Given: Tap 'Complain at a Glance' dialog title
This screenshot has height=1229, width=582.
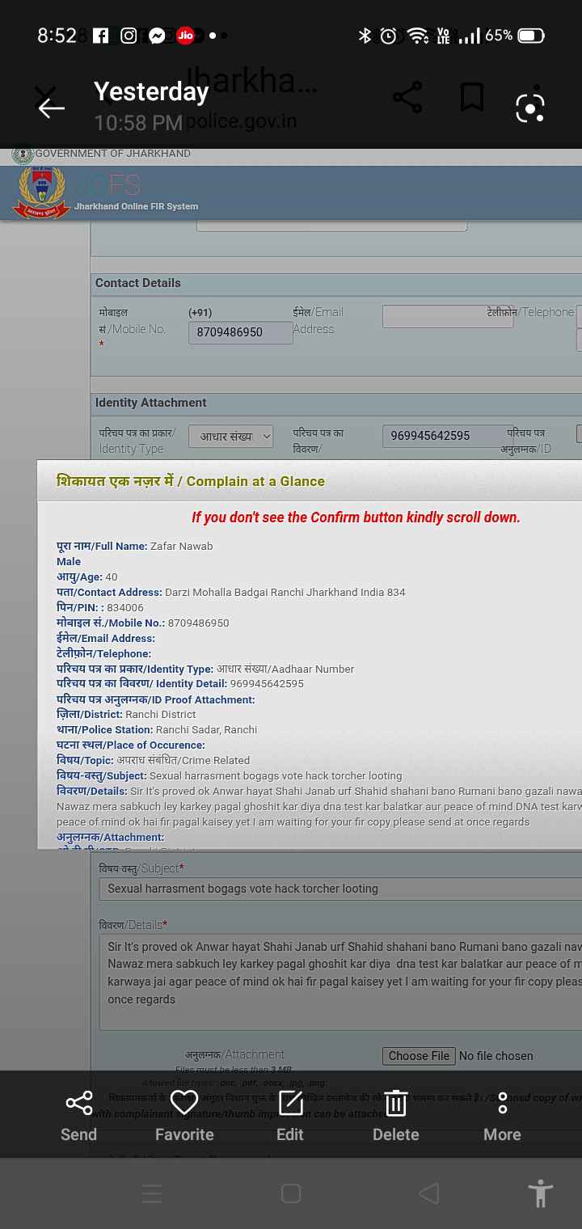Looking at the screenshot, I should click(191, 481).
